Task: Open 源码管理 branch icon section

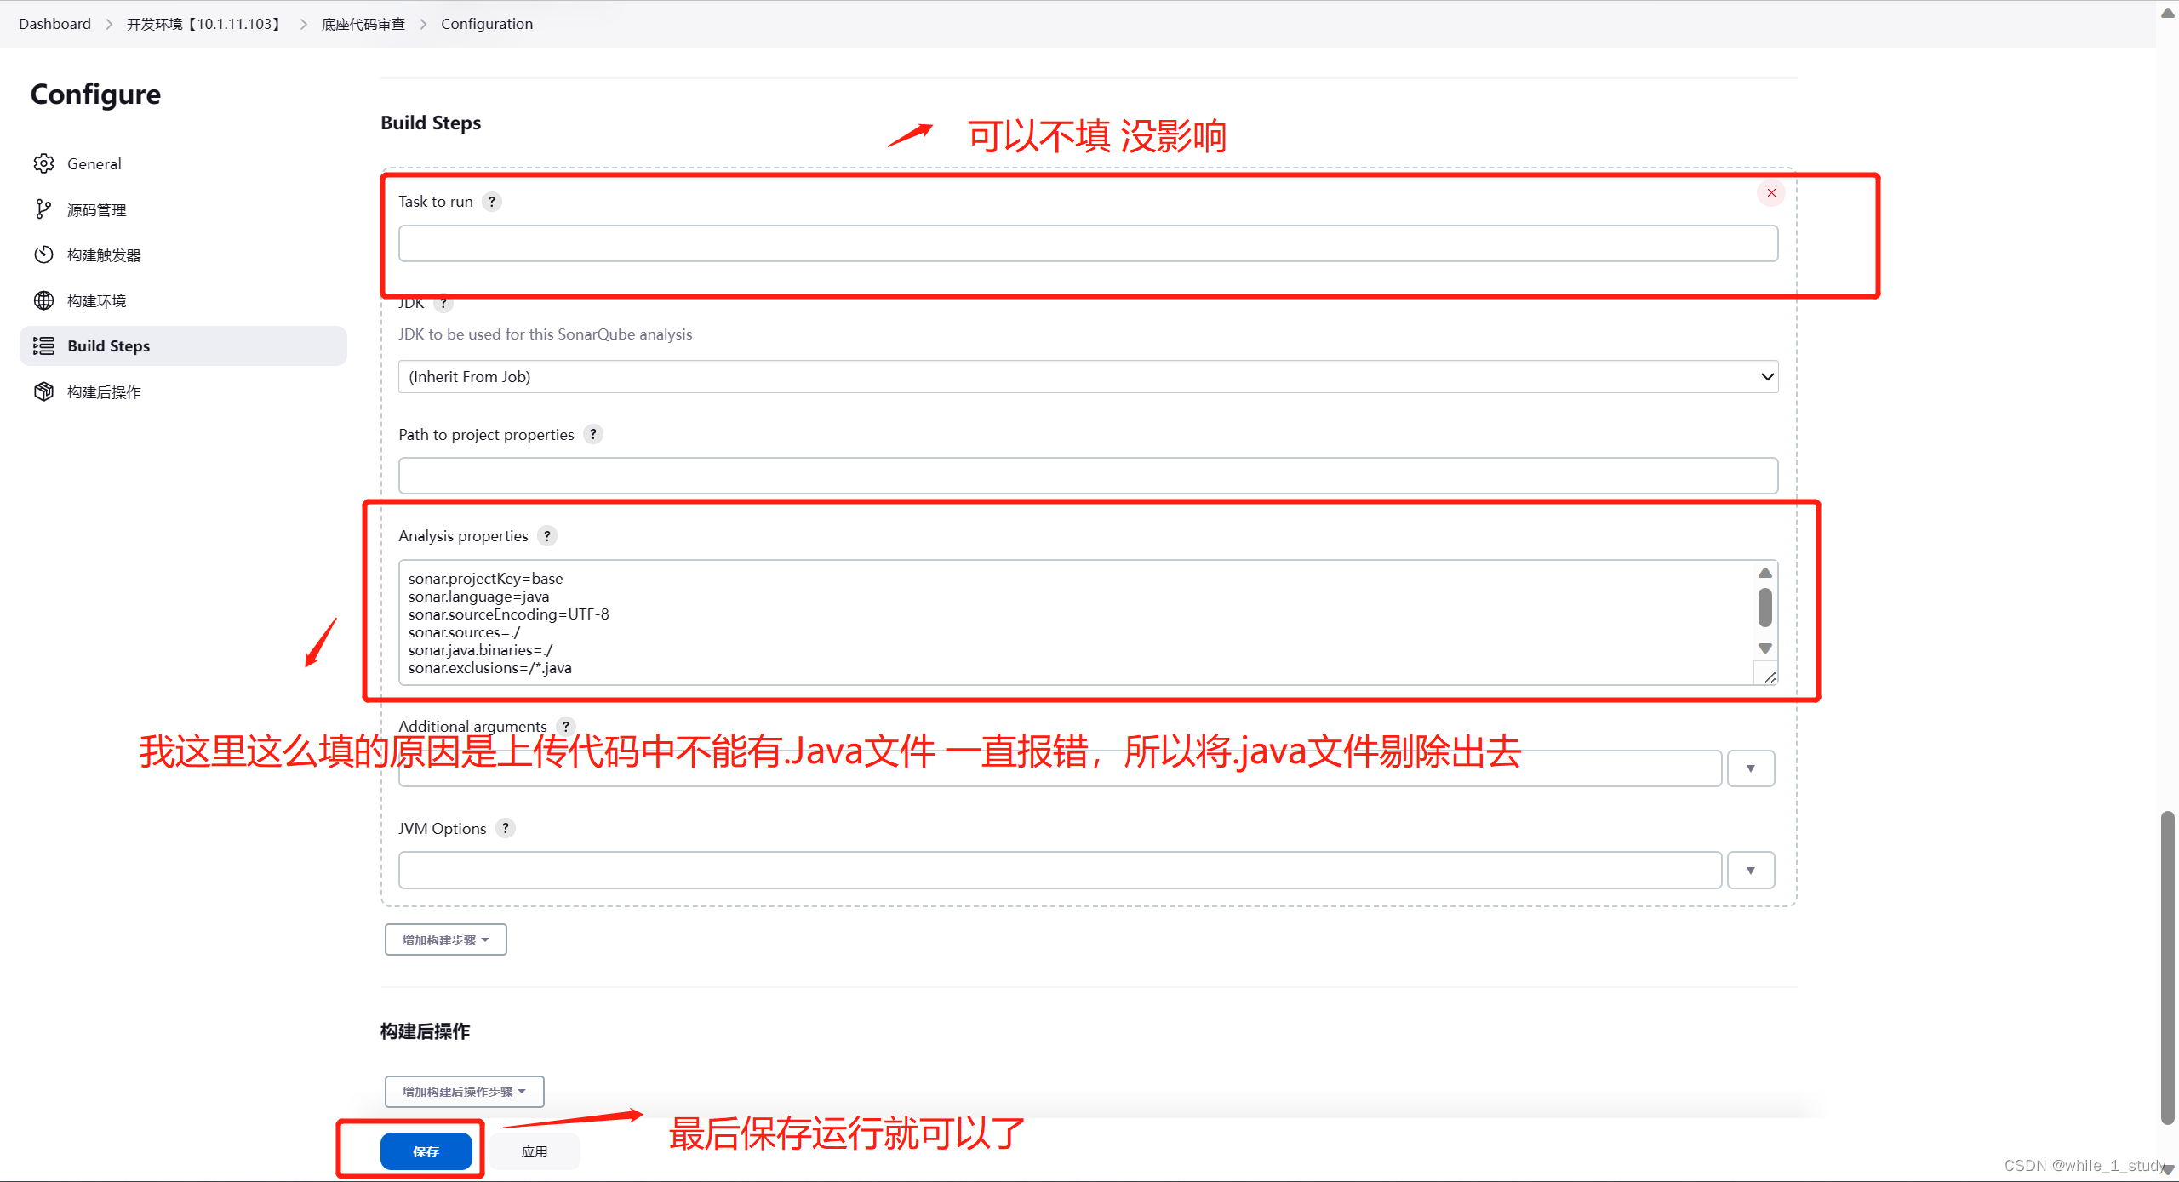Action: 43,209
